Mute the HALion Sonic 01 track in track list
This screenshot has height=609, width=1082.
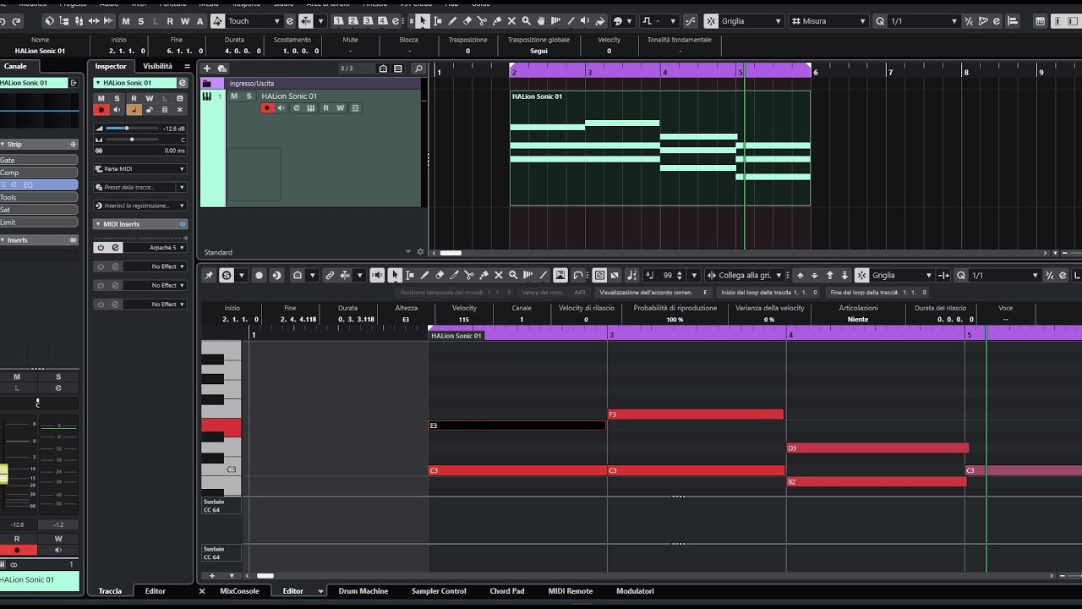234,96
